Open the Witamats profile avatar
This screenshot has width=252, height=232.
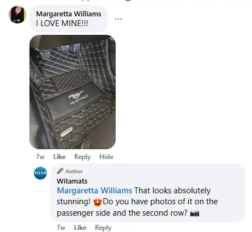(x=40, y=173)
